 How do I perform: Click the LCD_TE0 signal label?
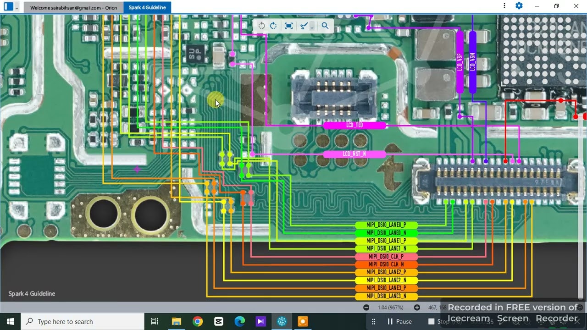click(354, 125)
